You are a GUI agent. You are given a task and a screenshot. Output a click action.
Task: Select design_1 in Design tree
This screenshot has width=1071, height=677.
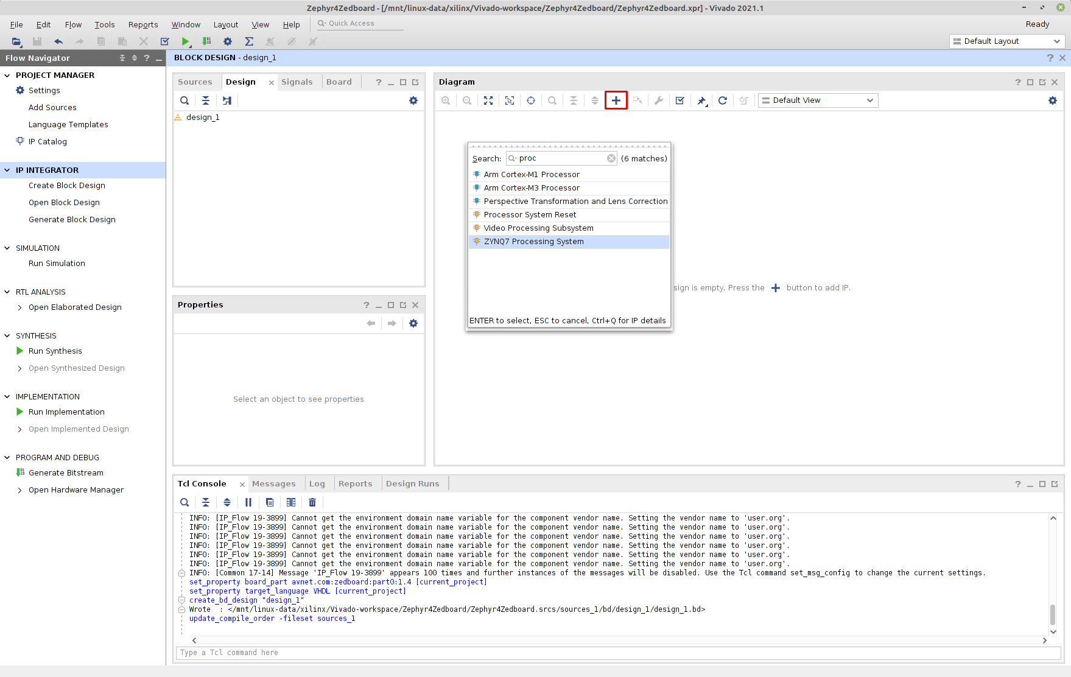point(203,118)
